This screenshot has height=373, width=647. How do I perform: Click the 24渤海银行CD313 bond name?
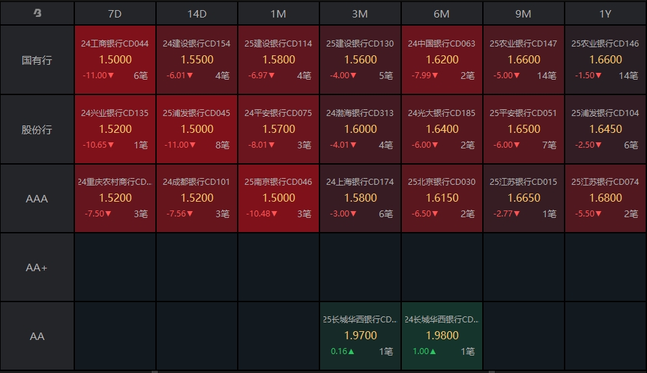click(360, 113)
